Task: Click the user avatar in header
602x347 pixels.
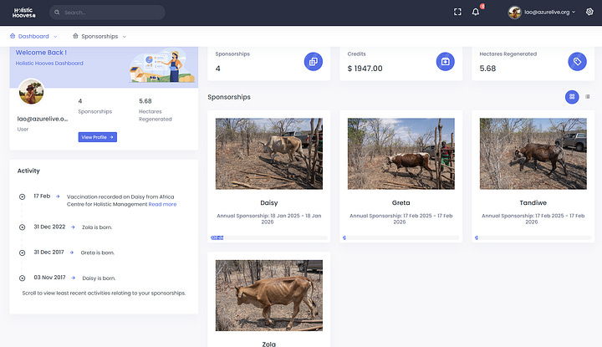Action: click(514, 13)
